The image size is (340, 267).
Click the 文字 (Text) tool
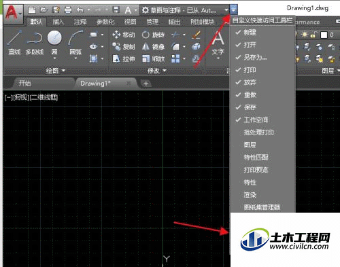(x=218, y=43)
